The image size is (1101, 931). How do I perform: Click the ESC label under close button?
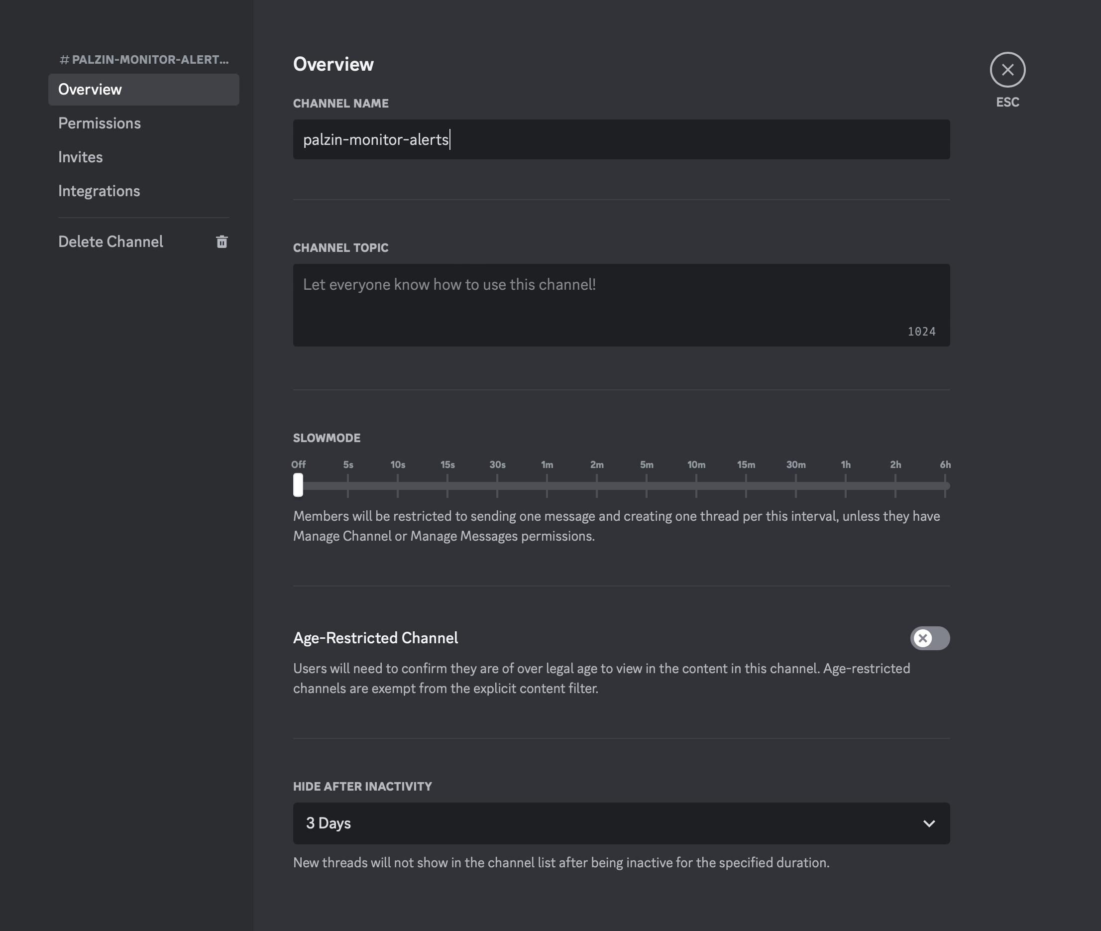pos(1007,103)
